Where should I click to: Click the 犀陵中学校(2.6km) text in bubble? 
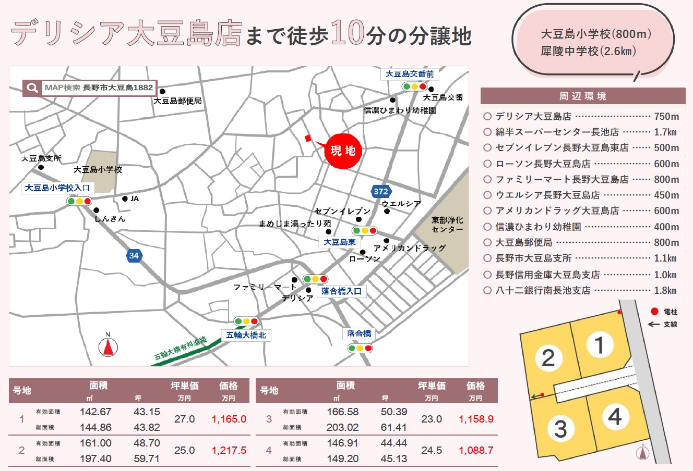(589, 51)
